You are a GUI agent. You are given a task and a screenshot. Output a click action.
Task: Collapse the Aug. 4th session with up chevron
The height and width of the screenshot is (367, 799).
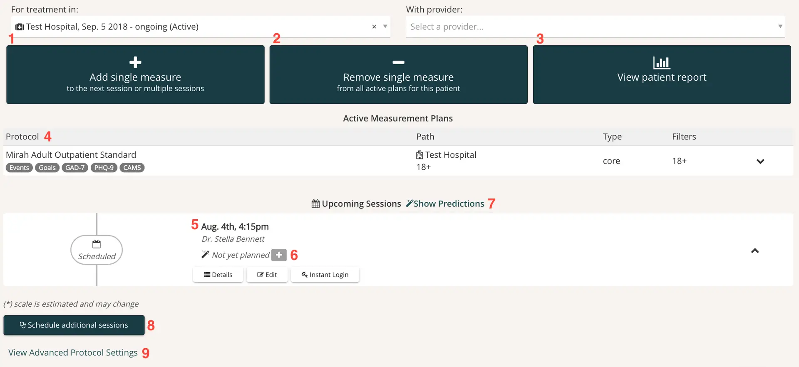pos(755,250)
